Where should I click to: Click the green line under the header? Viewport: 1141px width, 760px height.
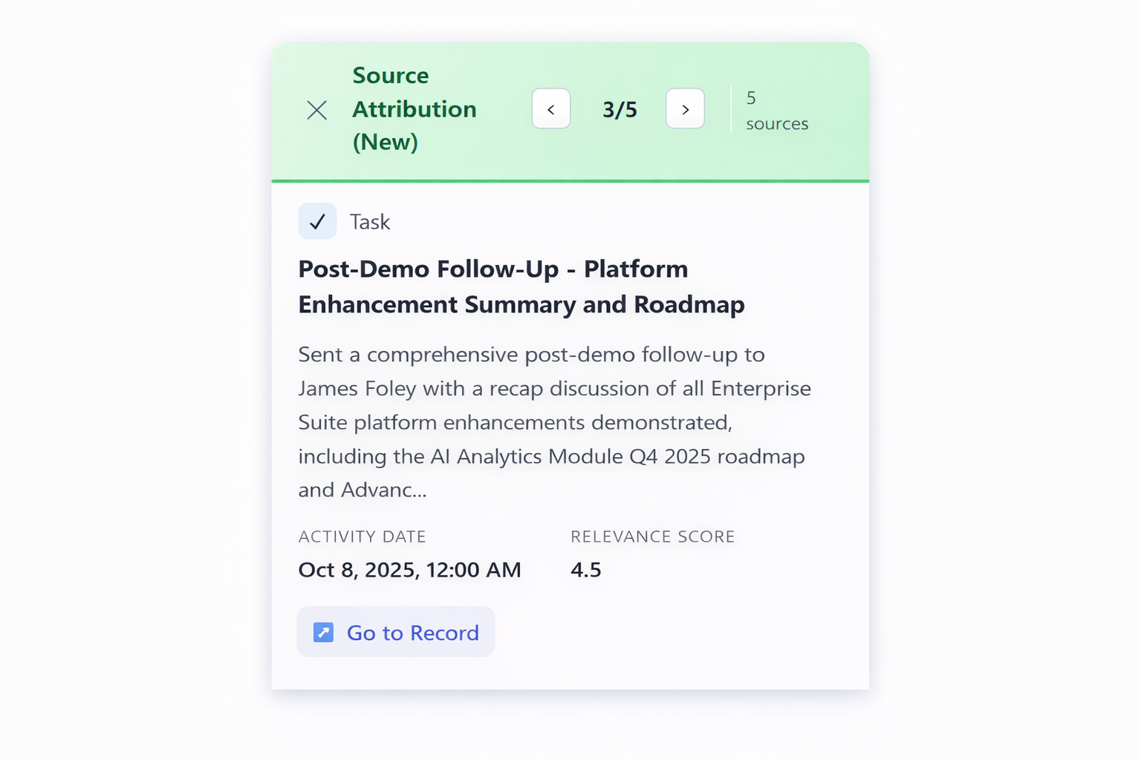click(x=570, y=180)
